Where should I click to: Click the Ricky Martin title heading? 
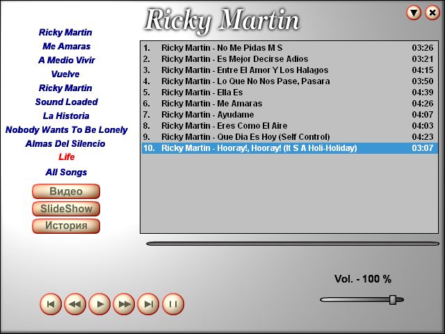click(222, 20)
